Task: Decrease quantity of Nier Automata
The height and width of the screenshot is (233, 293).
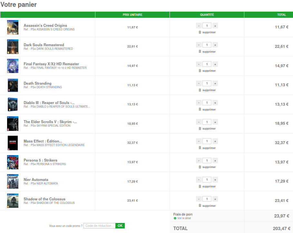Action: click(x=199, y=180)
